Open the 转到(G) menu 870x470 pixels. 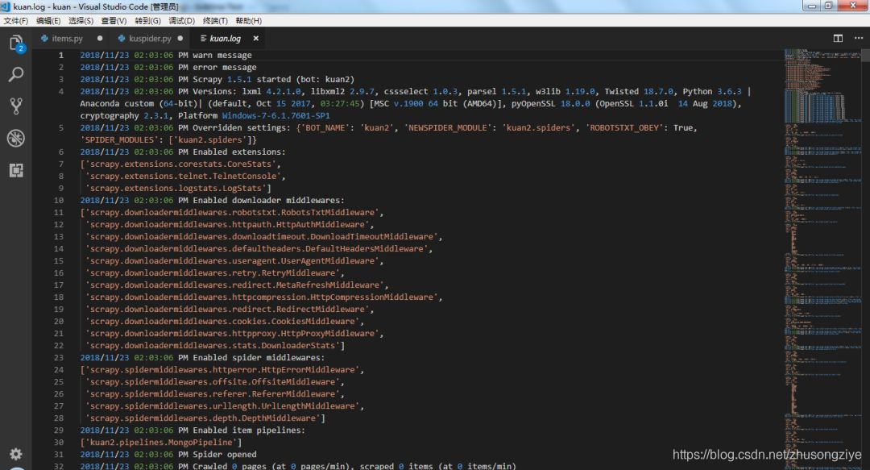pos(147,20)
